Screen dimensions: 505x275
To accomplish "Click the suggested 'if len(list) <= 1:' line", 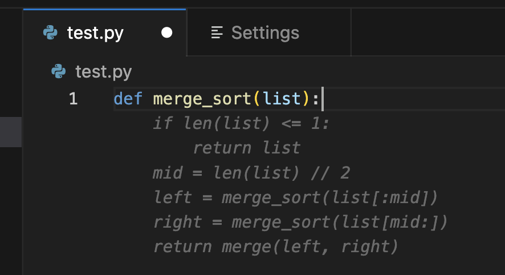I will coord(241,123).
